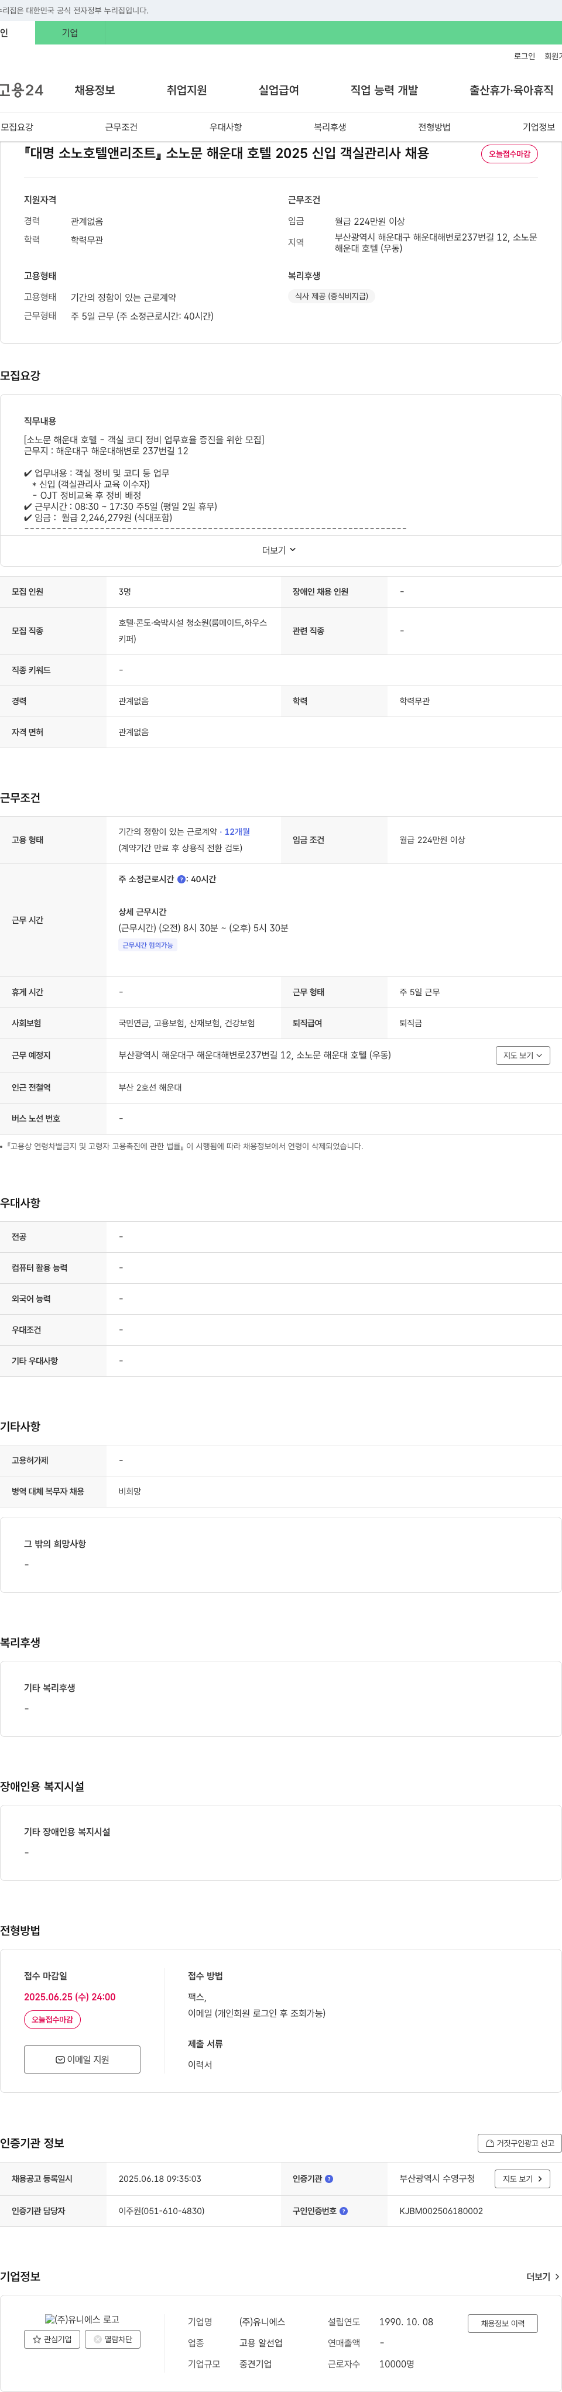The image size is (562, 2392).
Task: Click the block icon on 열람차단
Action: [x=98, y=2338]
